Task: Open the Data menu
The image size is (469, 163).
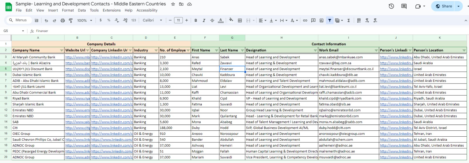Action: click(82, 10)
